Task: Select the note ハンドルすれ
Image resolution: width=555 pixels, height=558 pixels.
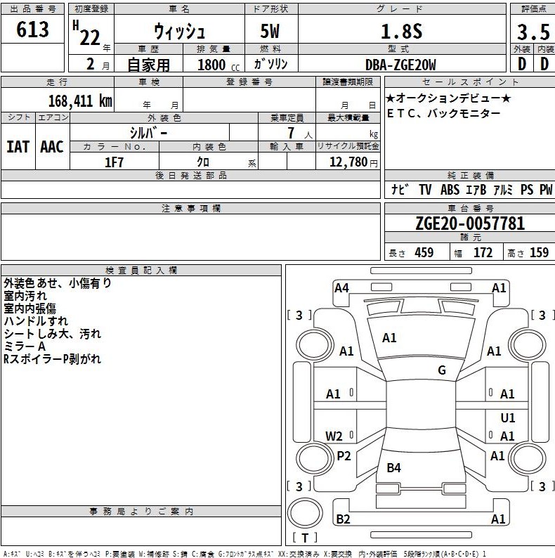Action: click(36, 321)
